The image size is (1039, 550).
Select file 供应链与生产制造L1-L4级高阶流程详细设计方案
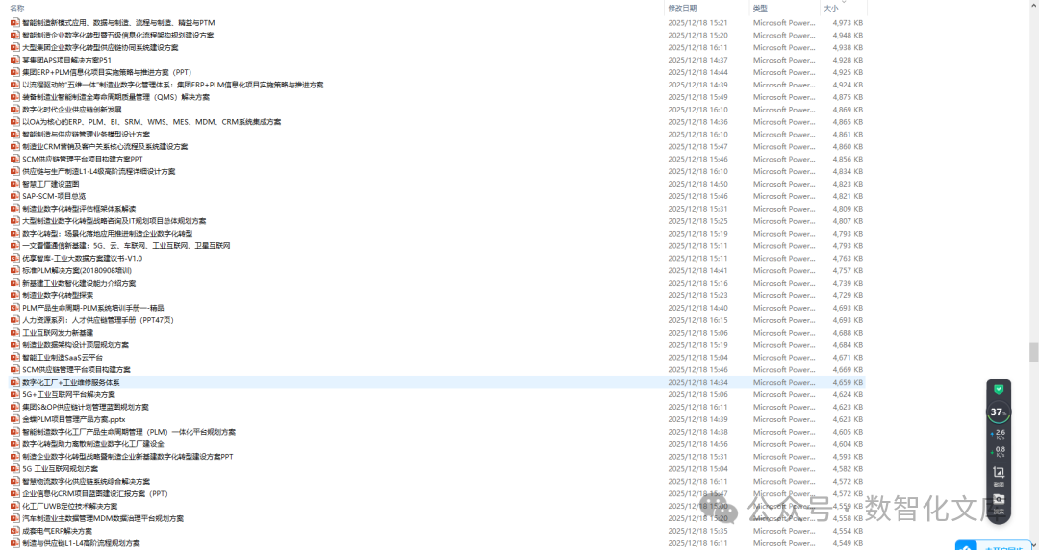99,171
